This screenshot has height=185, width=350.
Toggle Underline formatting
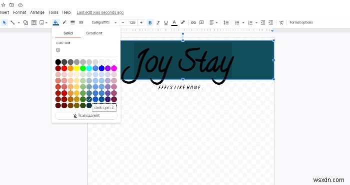pos(166,22)
